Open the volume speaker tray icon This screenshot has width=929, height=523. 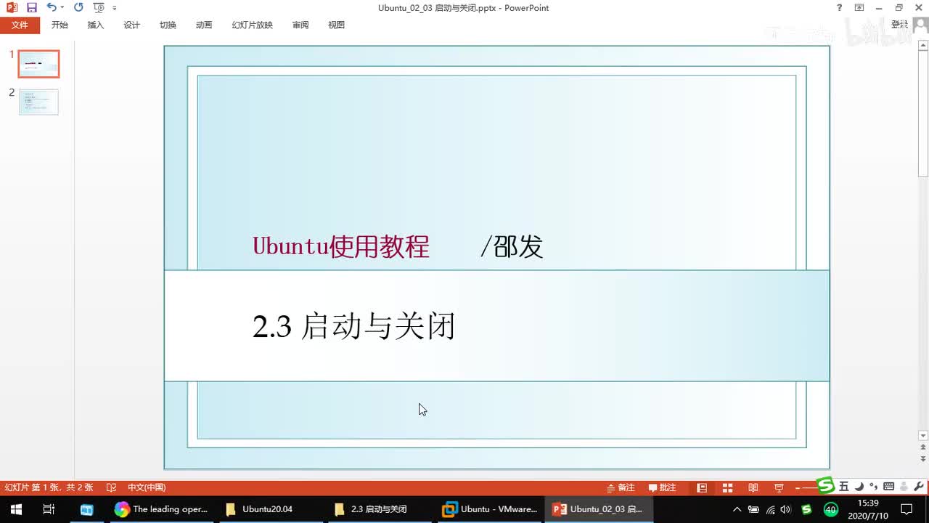(x=786, y=509)
